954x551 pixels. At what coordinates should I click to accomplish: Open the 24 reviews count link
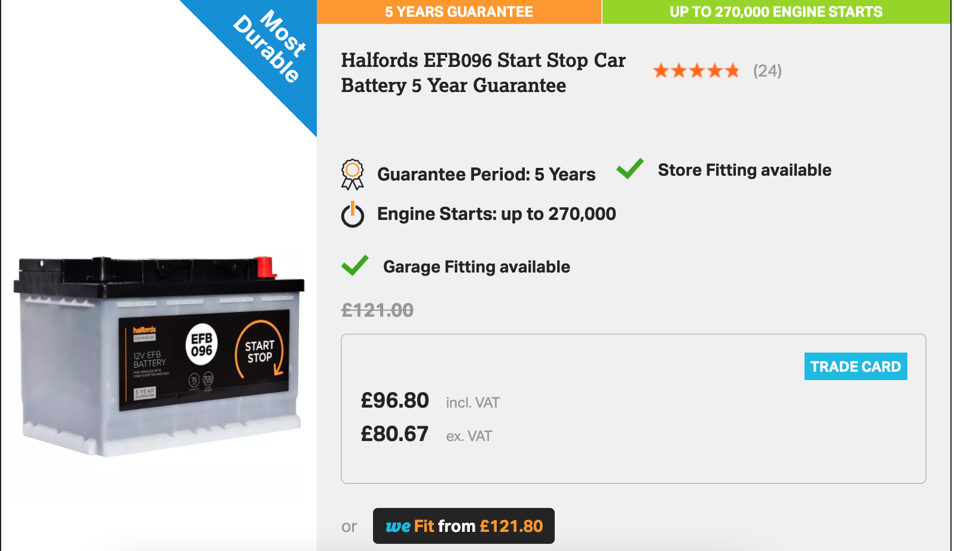[x=767, y=71]
